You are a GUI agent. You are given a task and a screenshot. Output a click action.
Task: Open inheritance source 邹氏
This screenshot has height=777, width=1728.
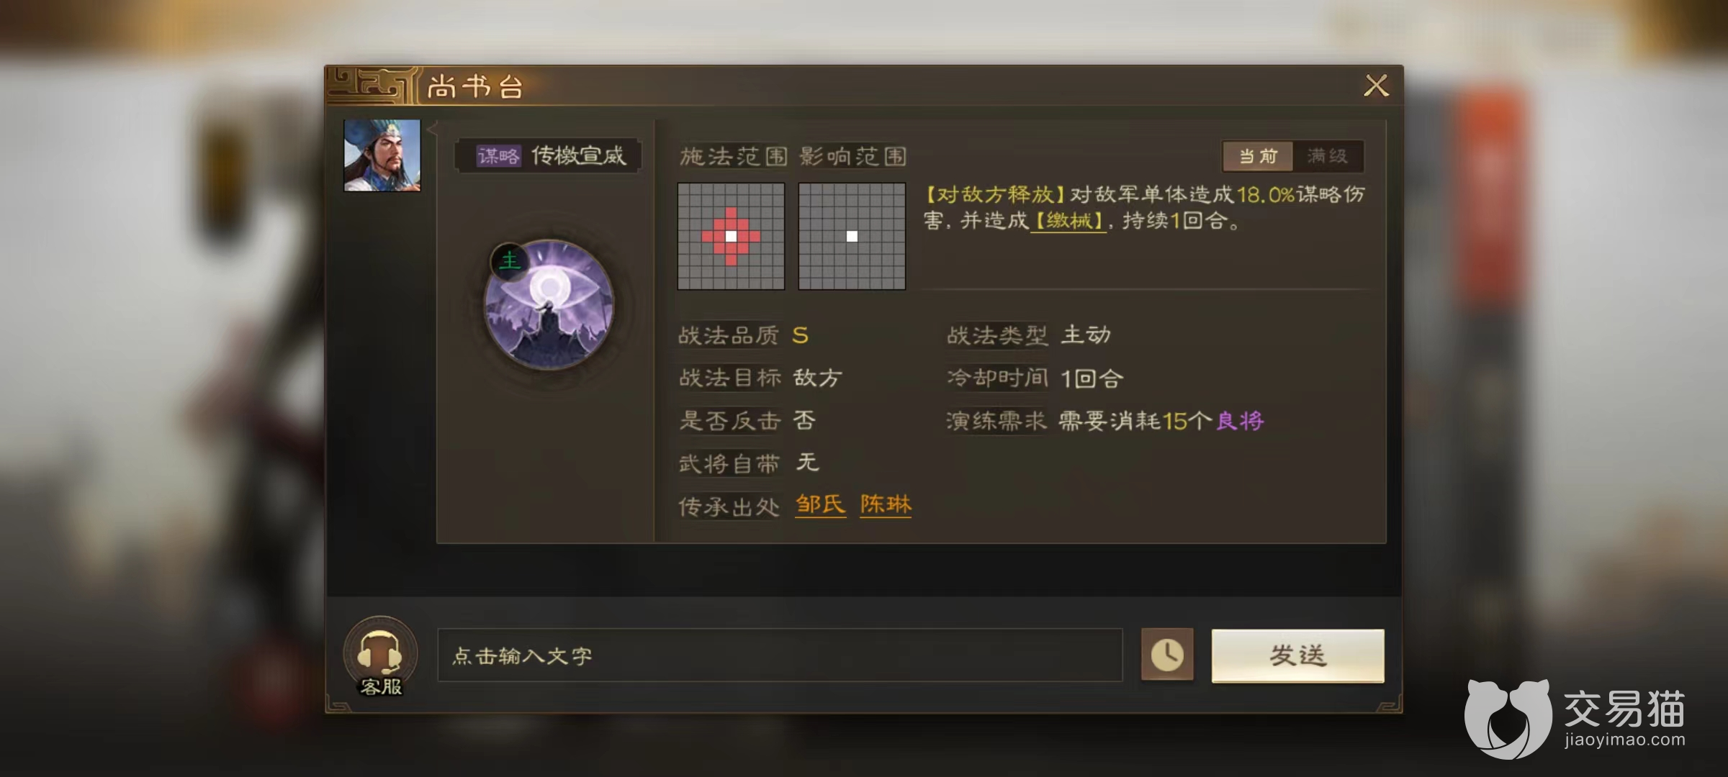(x=821, y=504)
